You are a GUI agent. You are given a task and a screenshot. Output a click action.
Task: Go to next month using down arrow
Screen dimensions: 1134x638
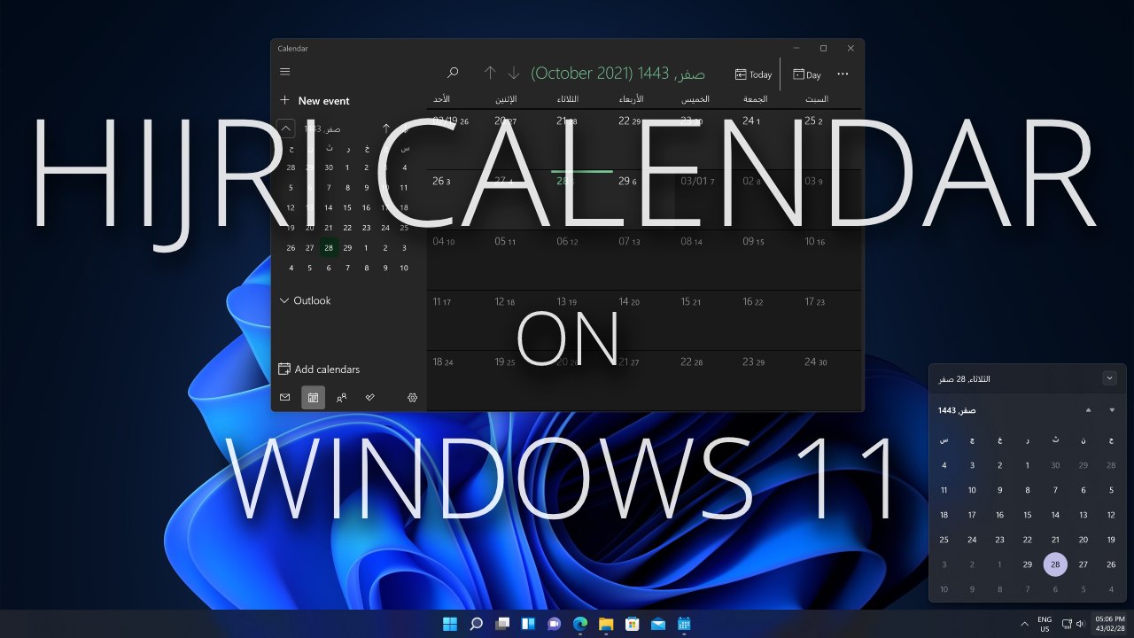[514, 74]
